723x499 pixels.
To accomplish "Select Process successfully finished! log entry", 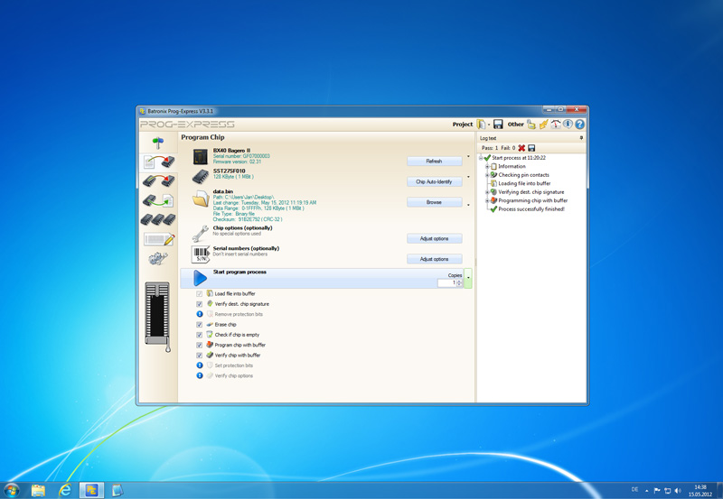I will tap(531, 209).
